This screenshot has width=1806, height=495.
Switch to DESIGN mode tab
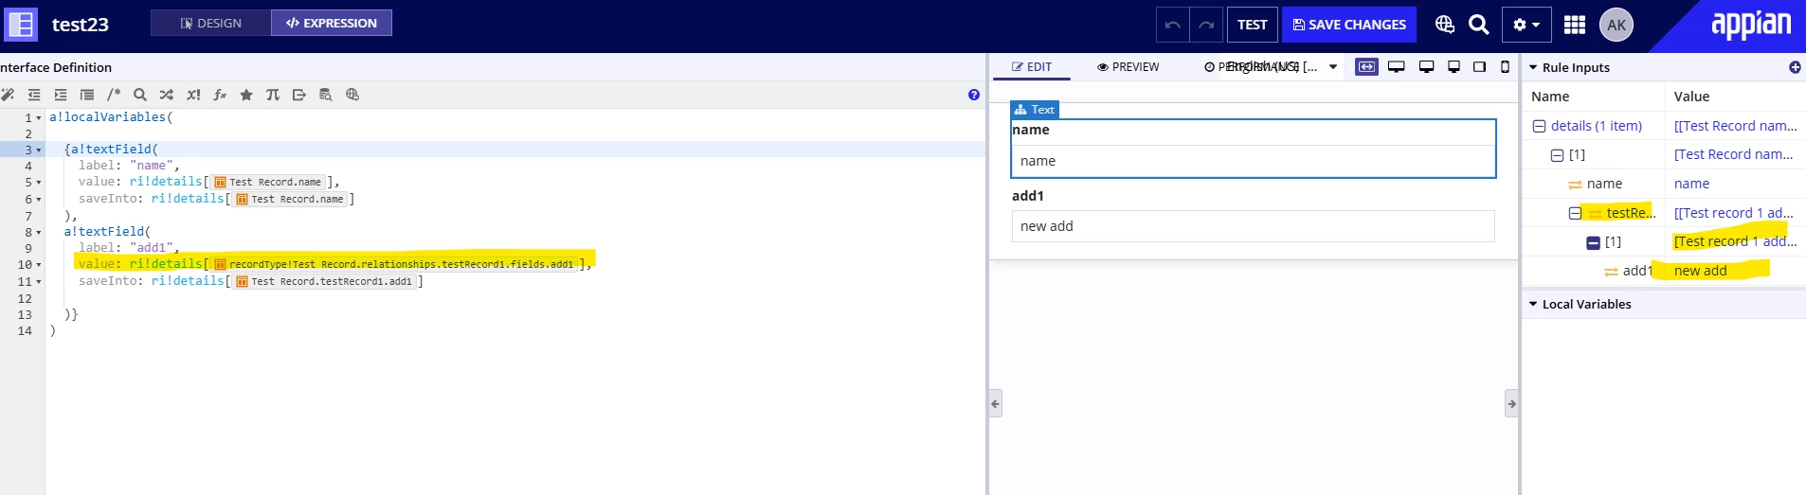click(x=211, y=23)
